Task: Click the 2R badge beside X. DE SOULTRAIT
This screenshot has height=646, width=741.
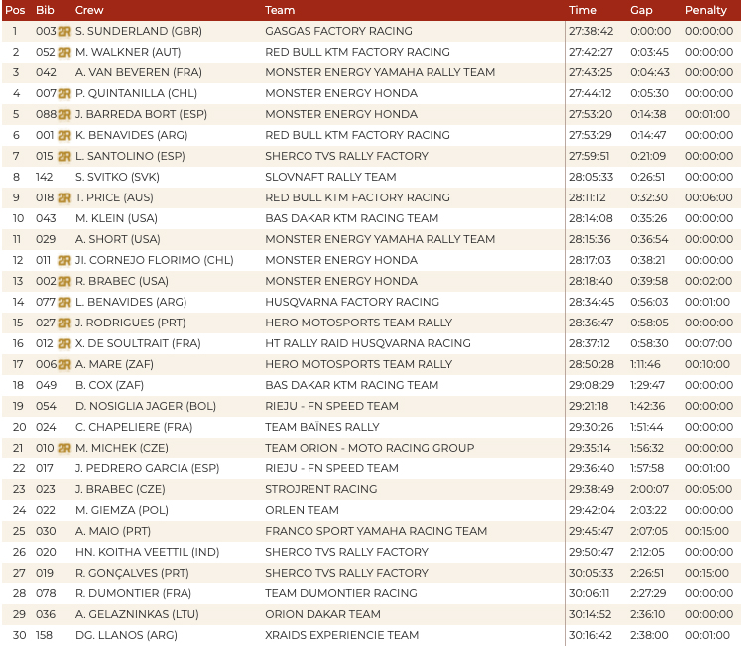Action: tap(64, 343)
